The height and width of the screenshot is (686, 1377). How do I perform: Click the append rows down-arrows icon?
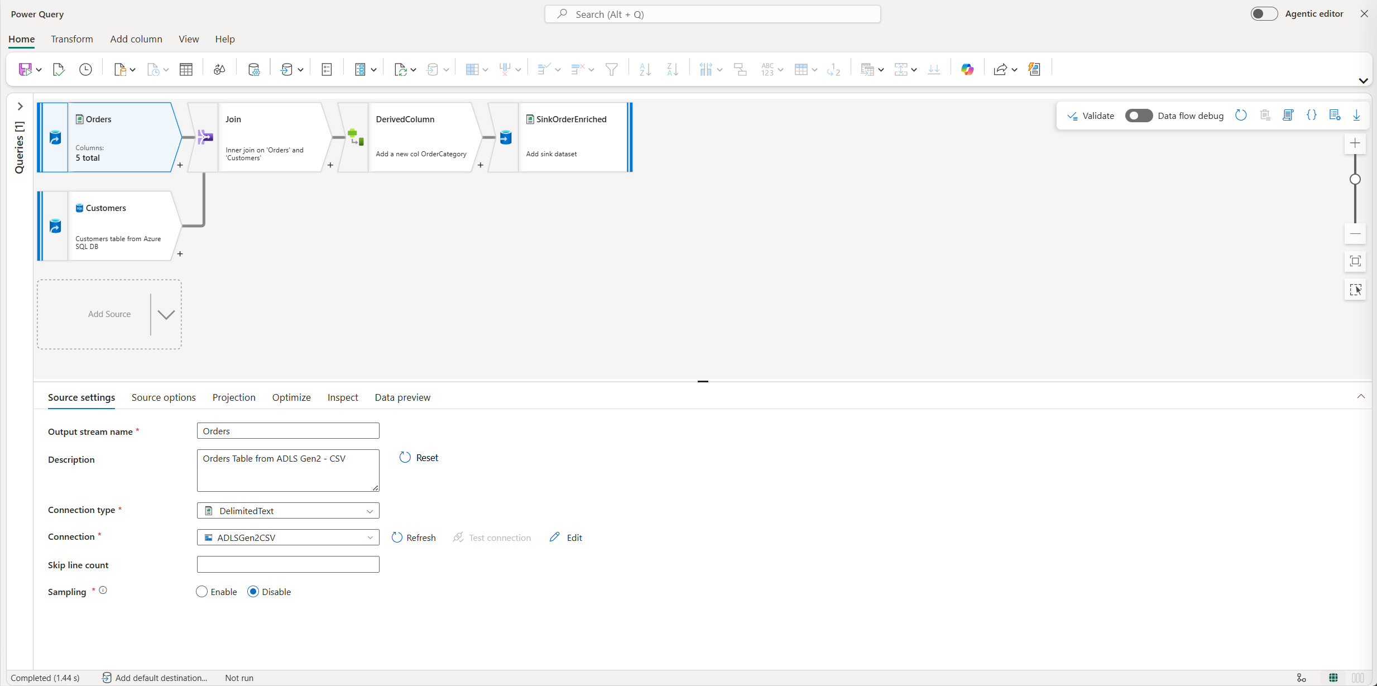tap(934, 69)
